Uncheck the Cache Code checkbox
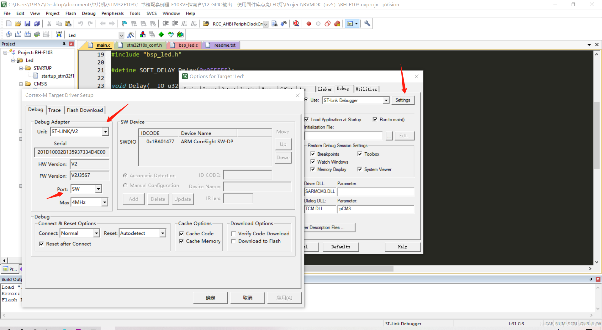This screenshot has width=602, height=330. [x=181, y=233]
